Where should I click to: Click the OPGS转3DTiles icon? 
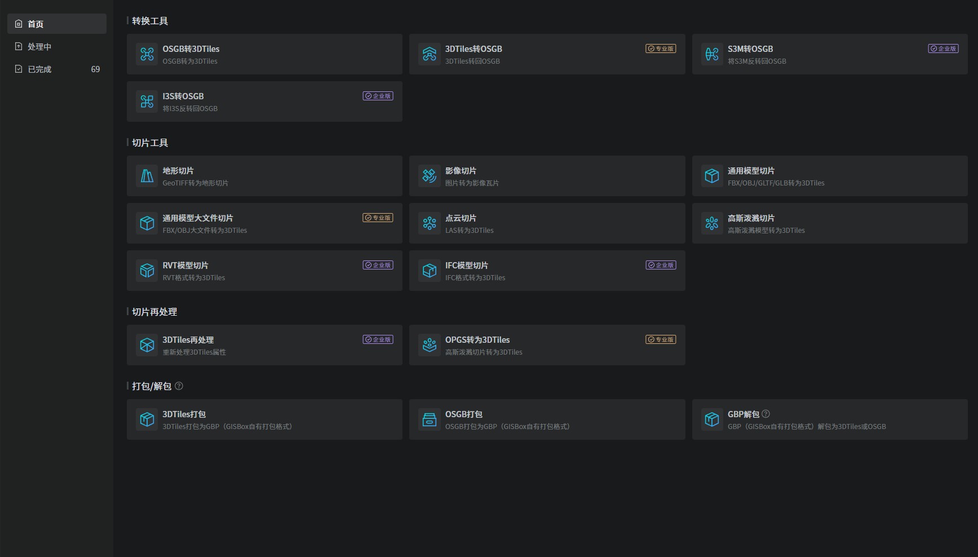pyautogui.click(x=430, y=345)
